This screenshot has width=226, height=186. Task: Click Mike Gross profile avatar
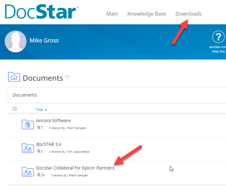tap(16, 41)
